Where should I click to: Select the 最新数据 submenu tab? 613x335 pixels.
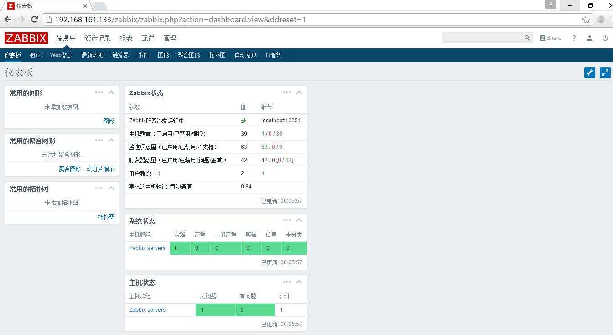(x=92, y=55)
